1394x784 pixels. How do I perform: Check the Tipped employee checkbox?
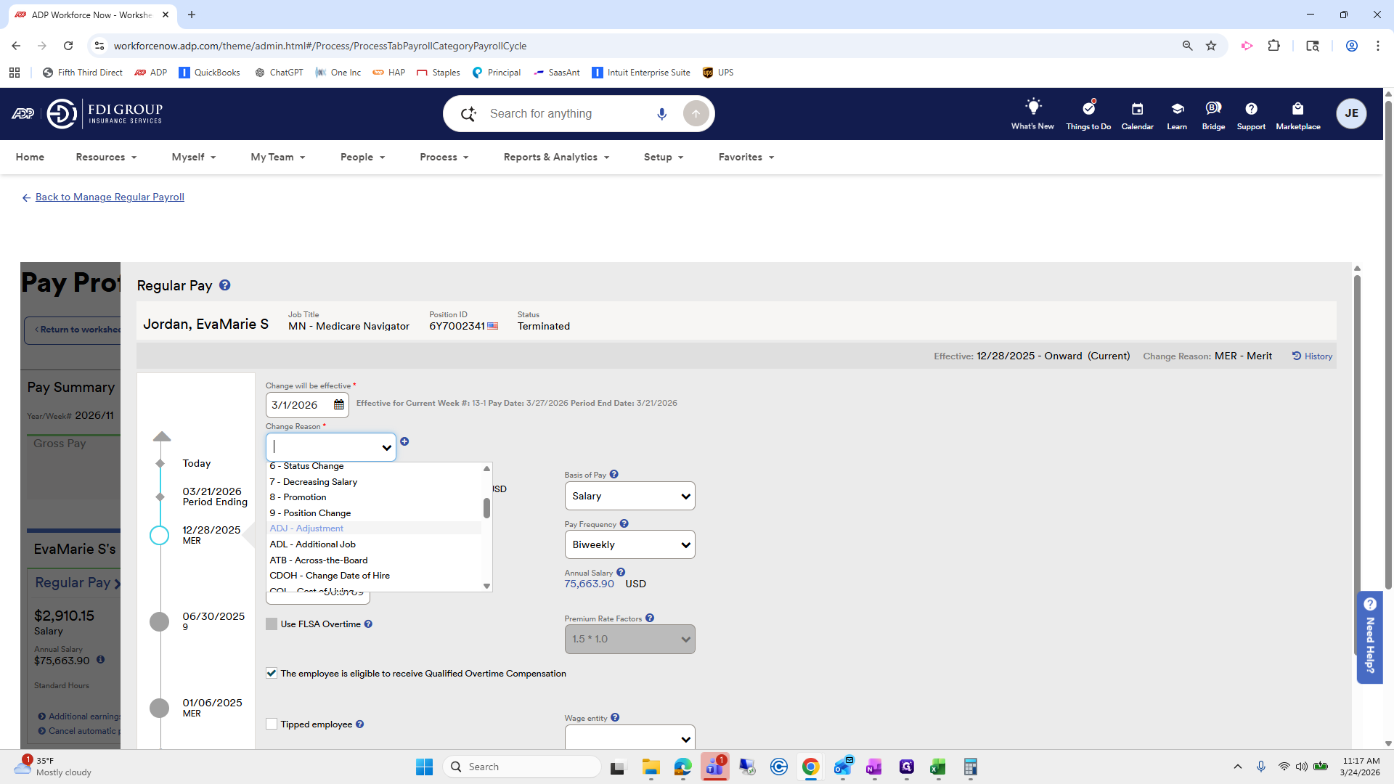(x=272, y=724)
